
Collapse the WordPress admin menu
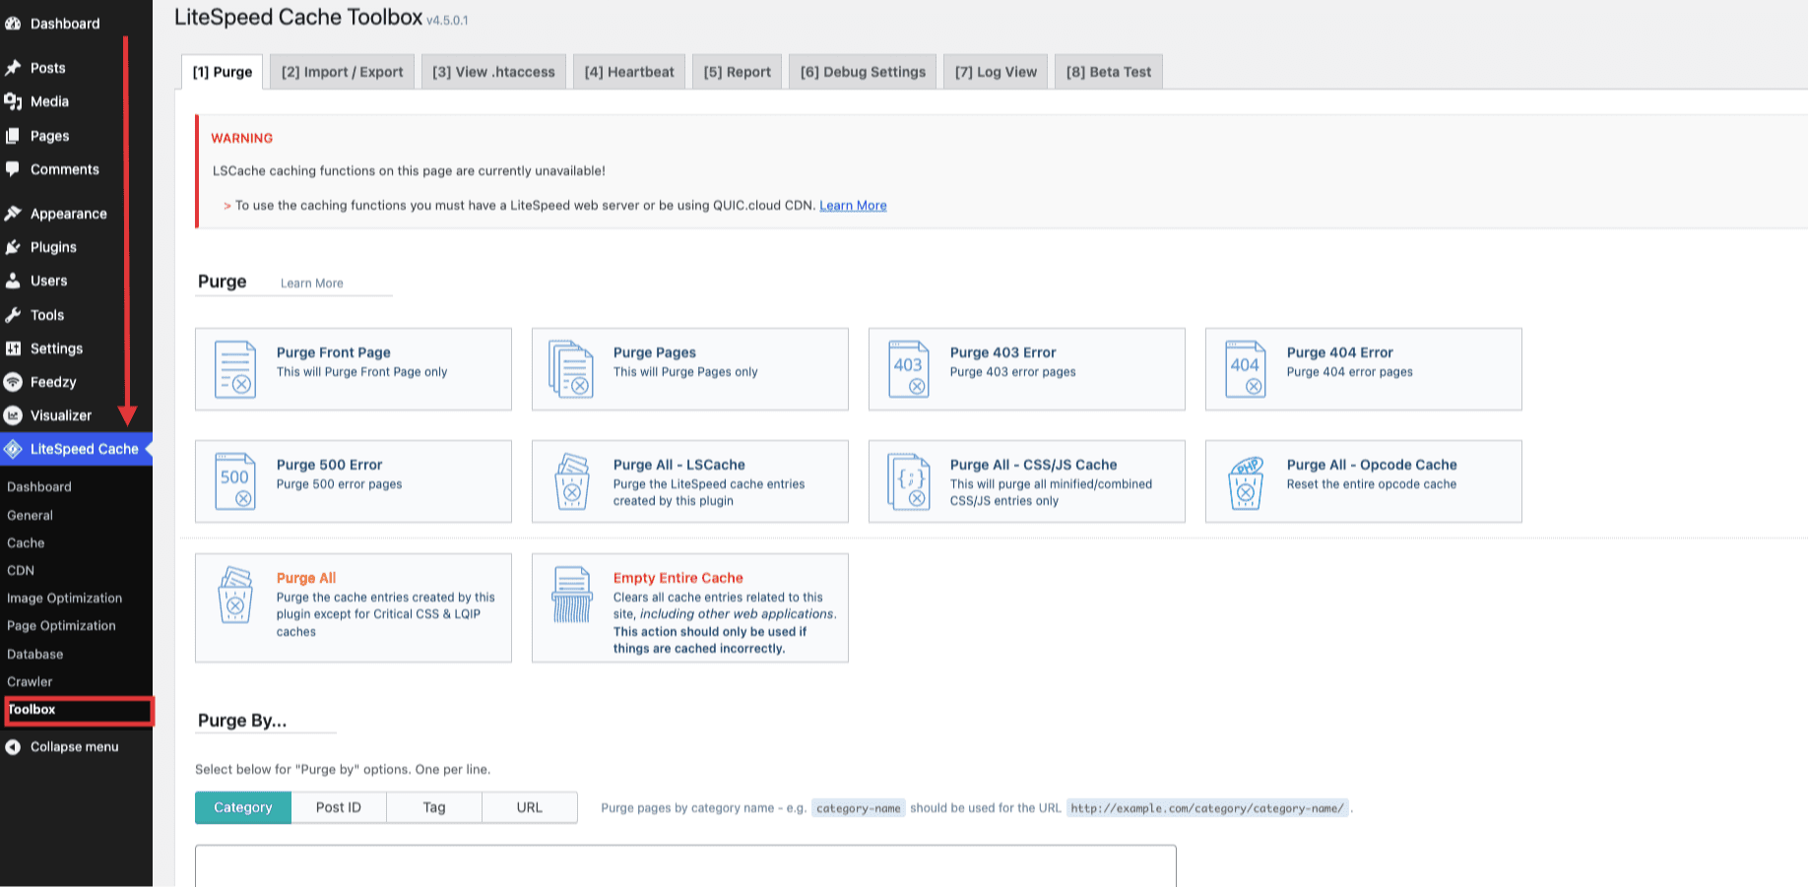click(x=74, y=747)
